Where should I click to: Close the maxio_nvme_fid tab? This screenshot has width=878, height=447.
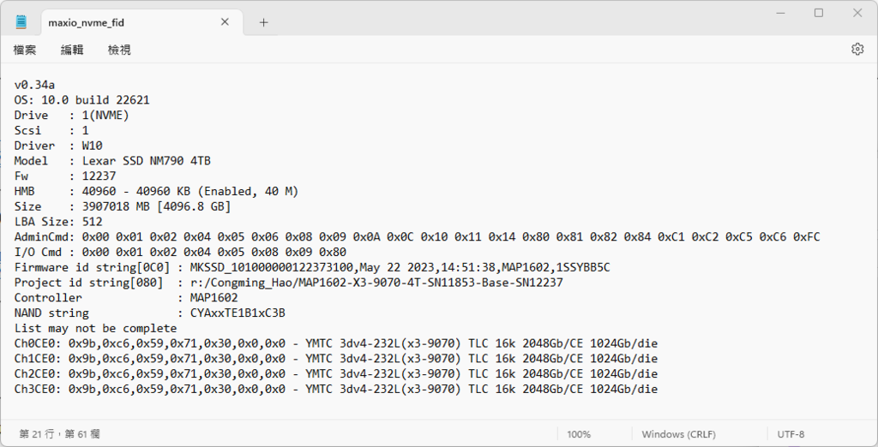click(225, 21)
